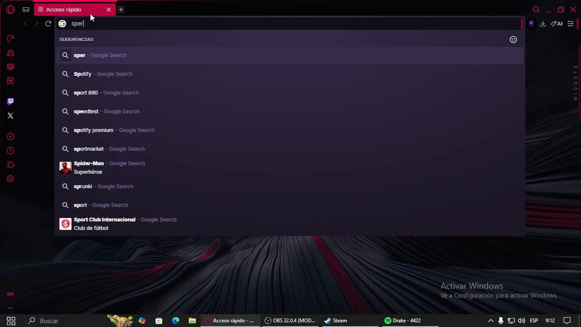Select the 'spotify premium' suggestion
The width and height of the screenshot is (581, 327).
point(290,130)
